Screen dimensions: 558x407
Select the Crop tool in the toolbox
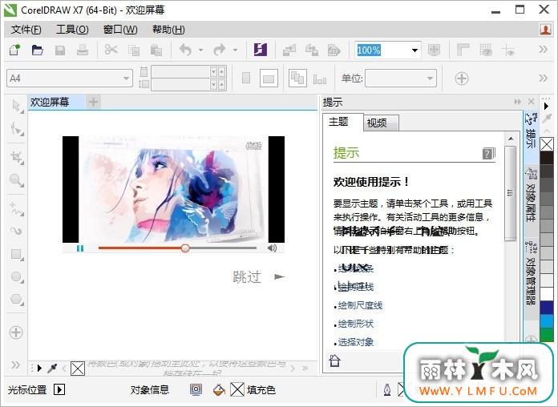point(16,157)
